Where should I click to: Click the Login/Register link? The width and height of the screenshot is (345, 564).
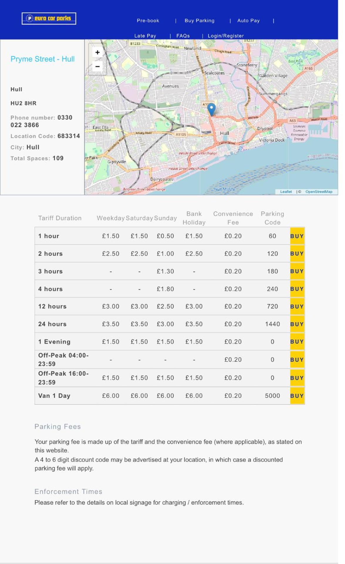tap(225, 36)
